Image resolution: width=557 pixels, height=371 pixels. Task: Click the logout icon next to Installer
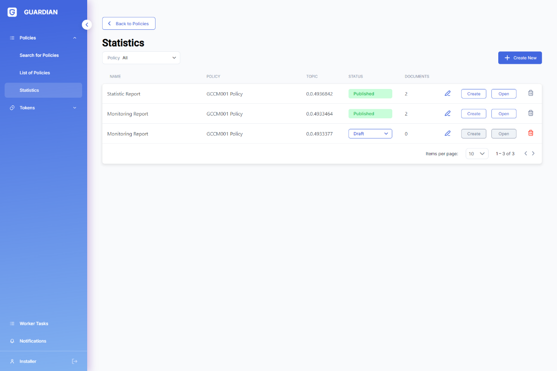(75, 361)
